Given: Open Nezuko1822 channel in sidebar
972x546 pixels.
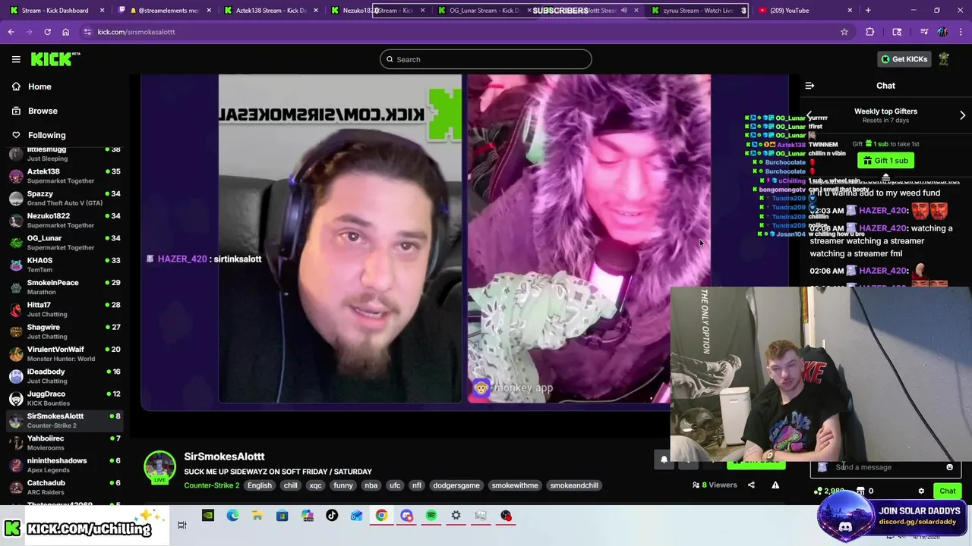Looking at the screenshot, I should (x=65, y=221).
